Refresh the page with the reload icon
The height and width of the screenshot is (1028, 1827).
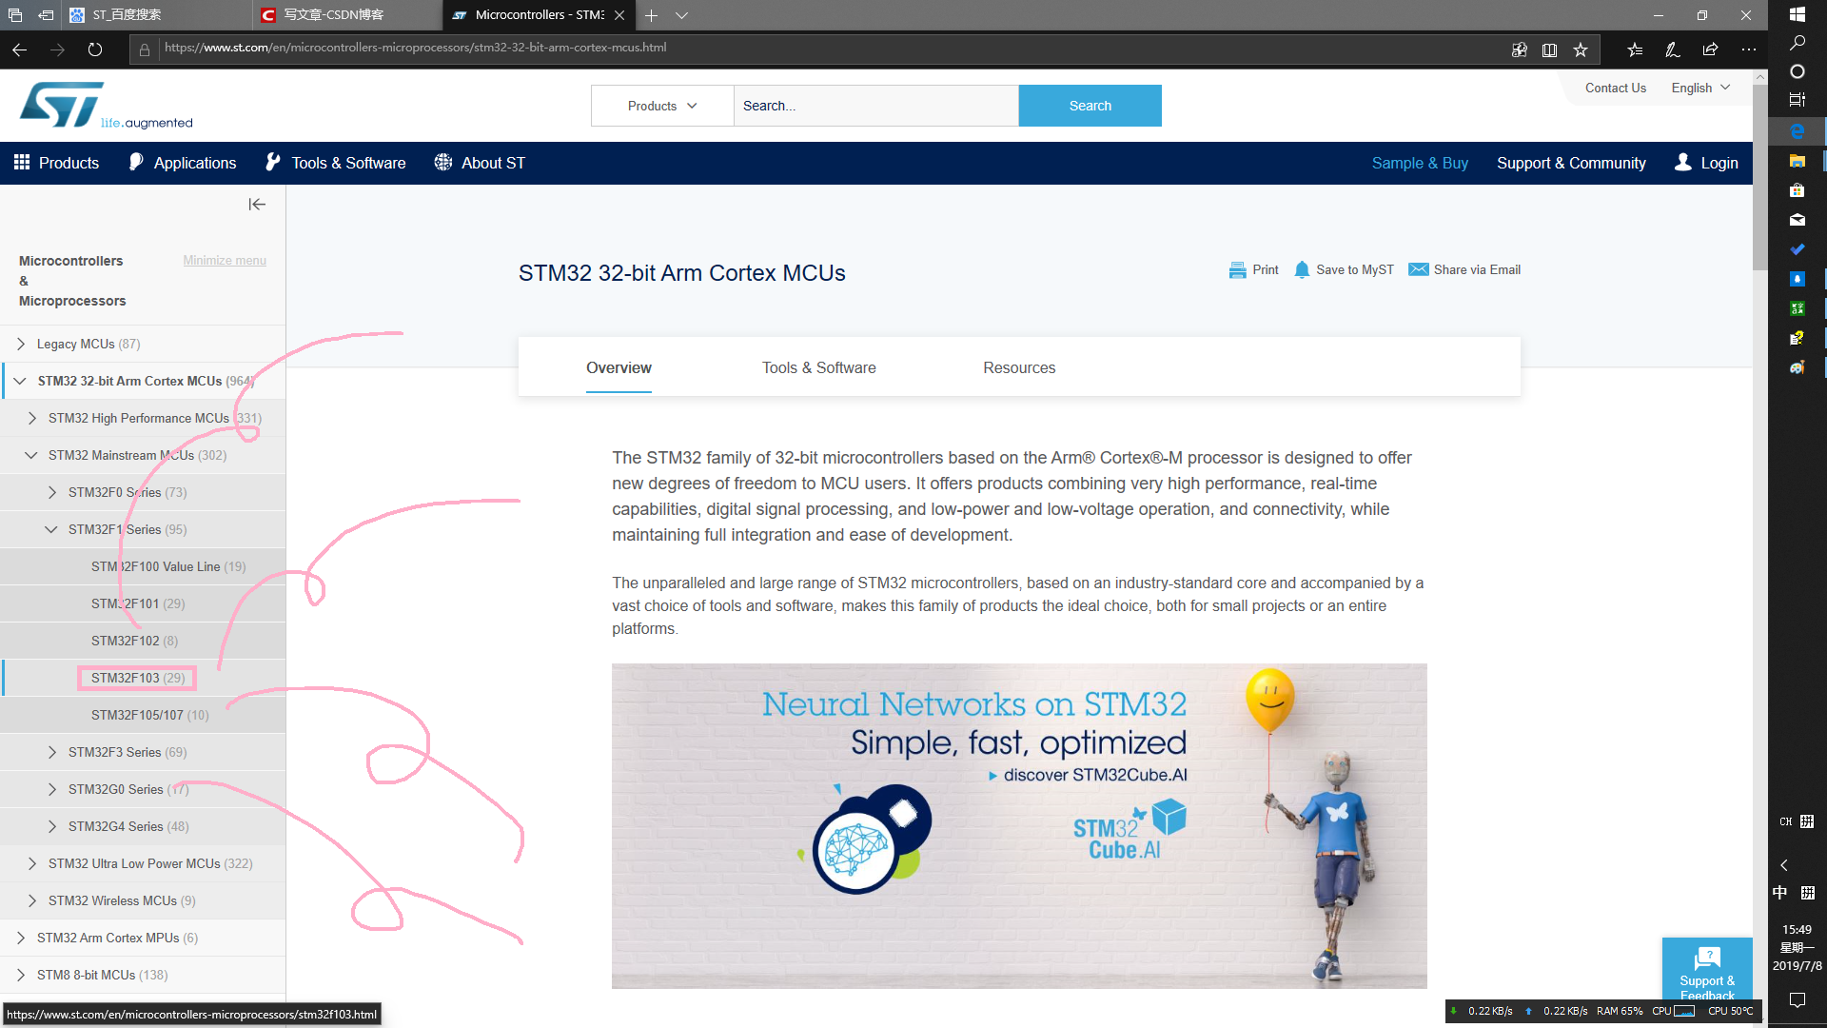(95, 49)
